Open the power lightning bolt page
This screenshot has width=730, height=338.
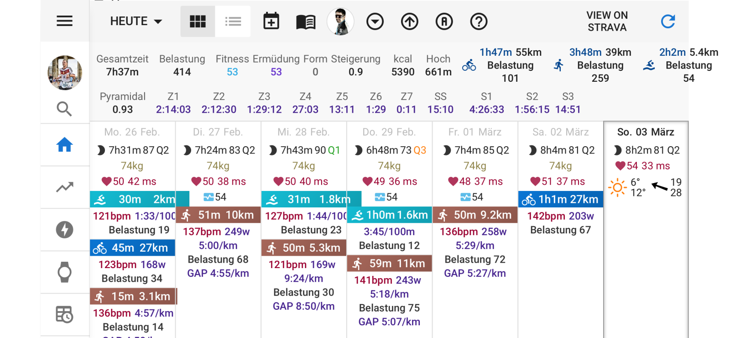pos(64,230)
